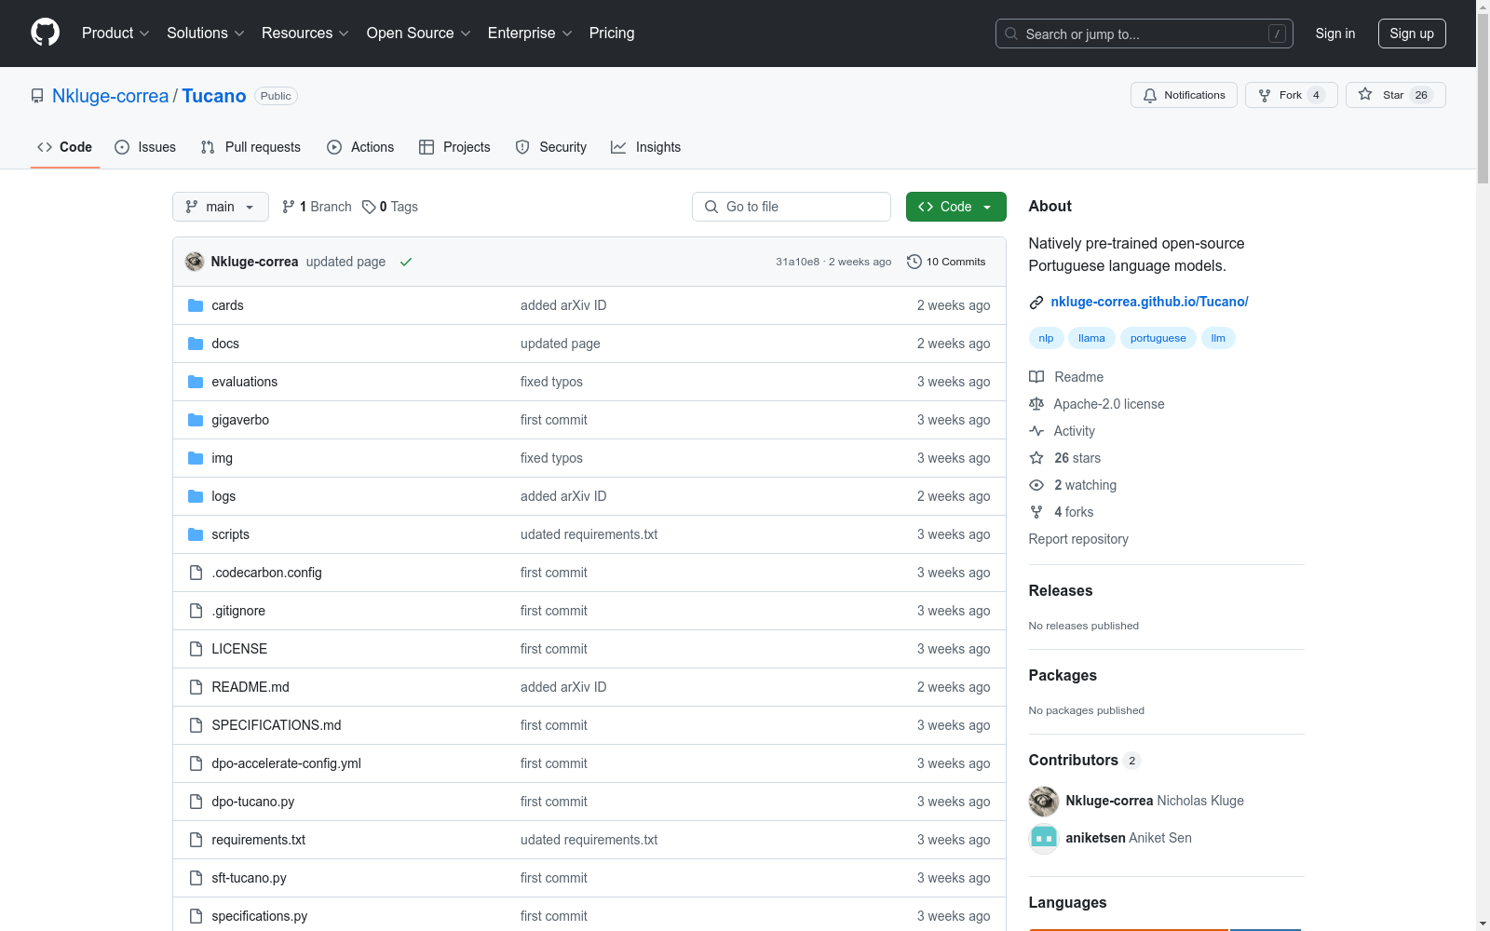Click the docs folder icon
Image resolution: width=1490 pixels, height=931 pixels.
(196, 344)
